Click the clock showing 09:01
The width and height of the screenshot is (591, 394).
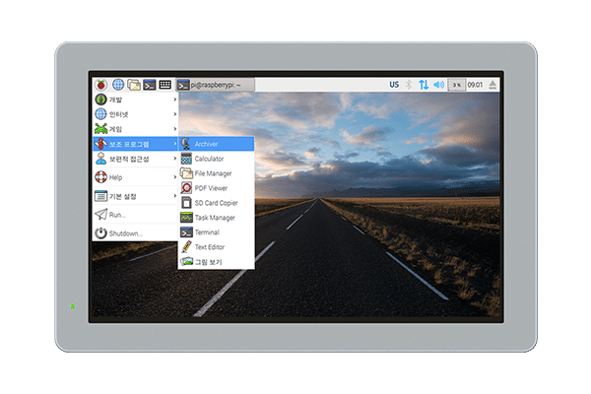[476, 85]
